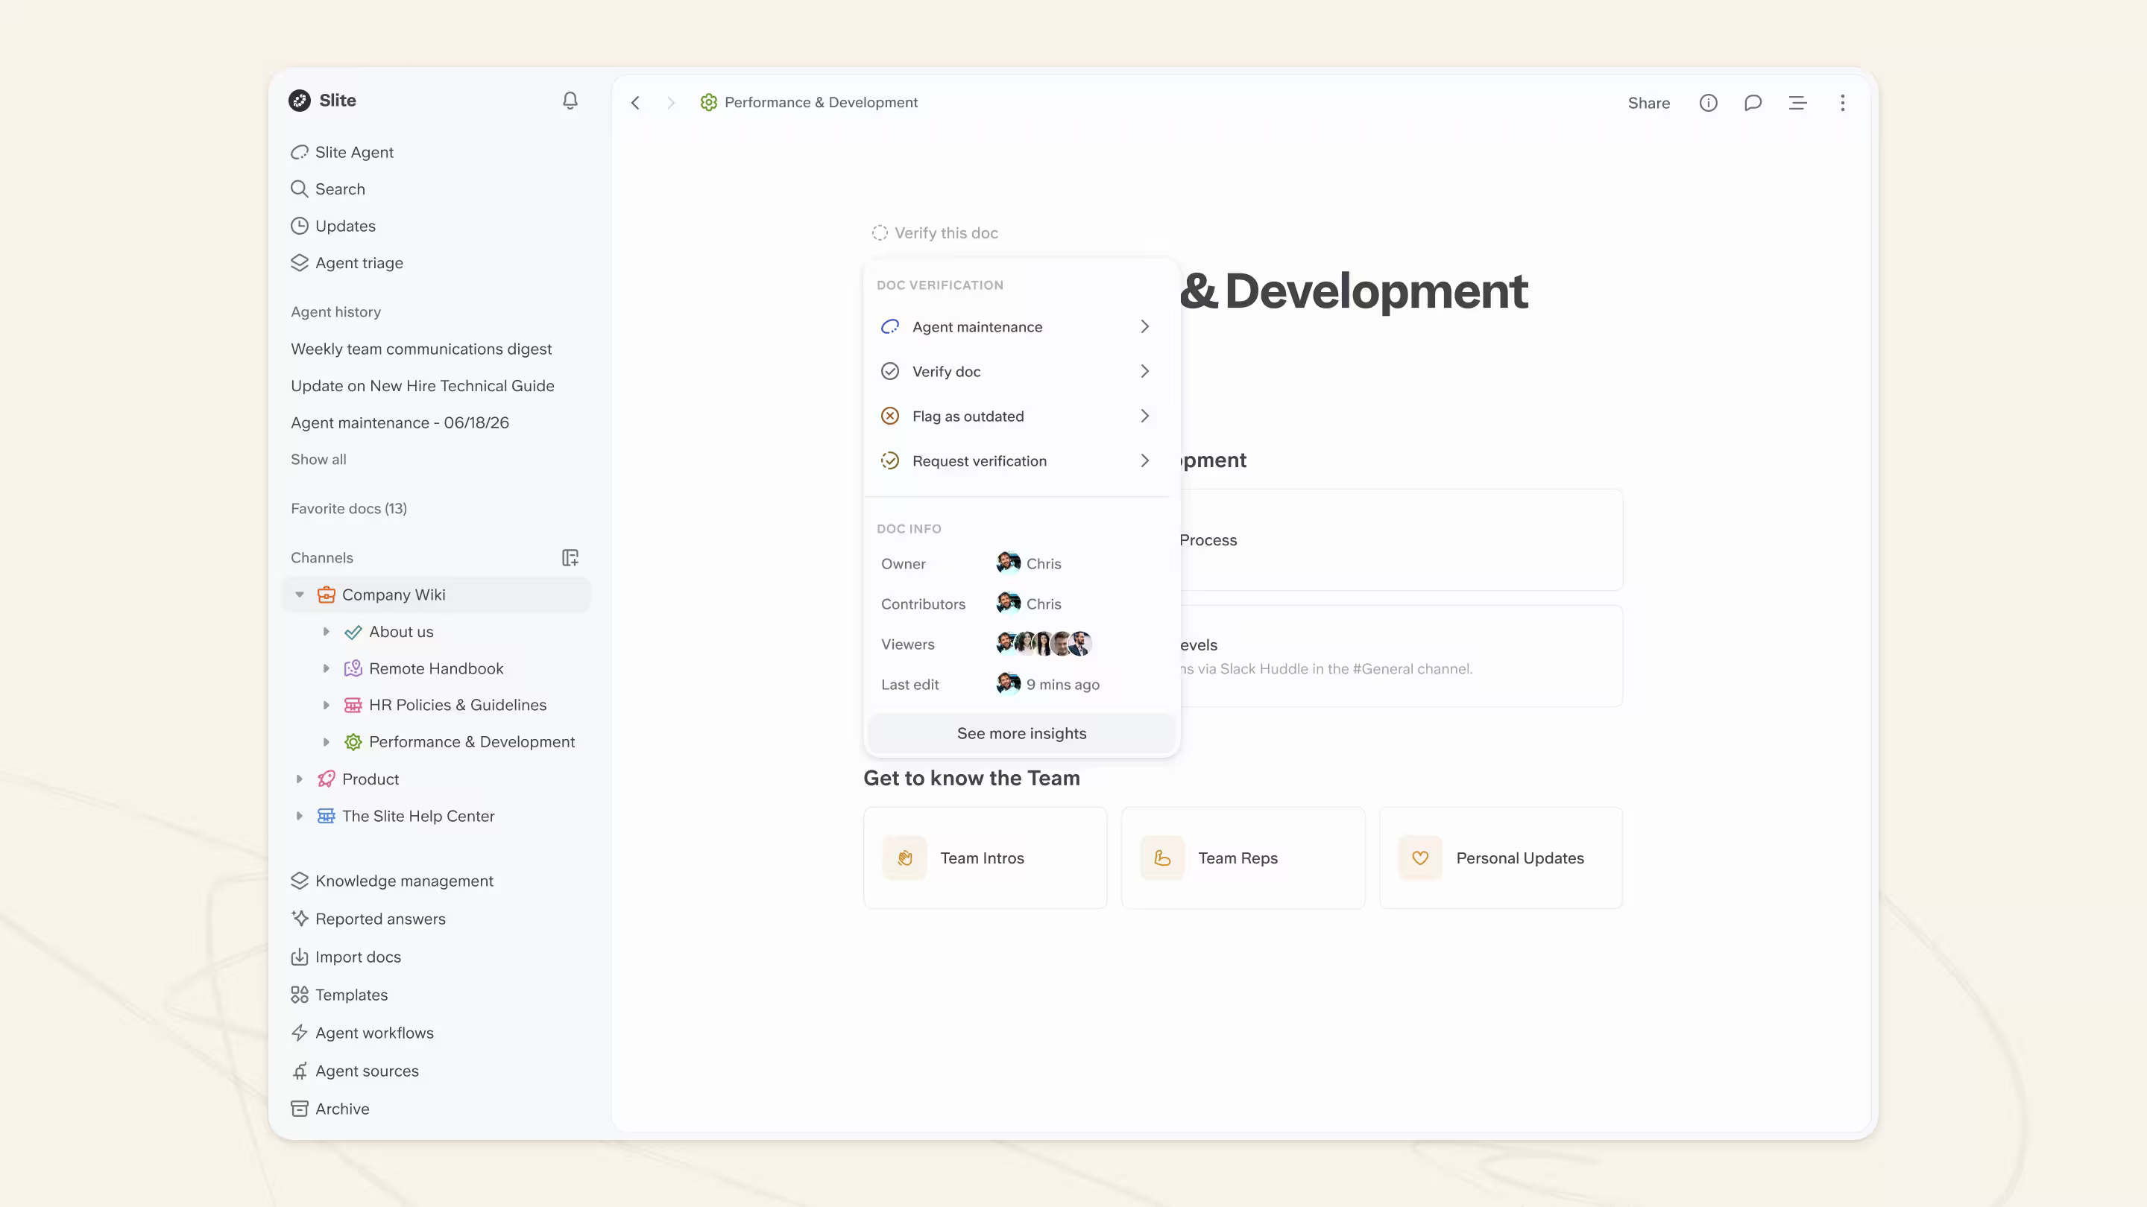The width and height of the screenshot is (2147, 1207).
Task: Open the Personal Updates card
Action: pyautogui.click(x=1501, y=858)
